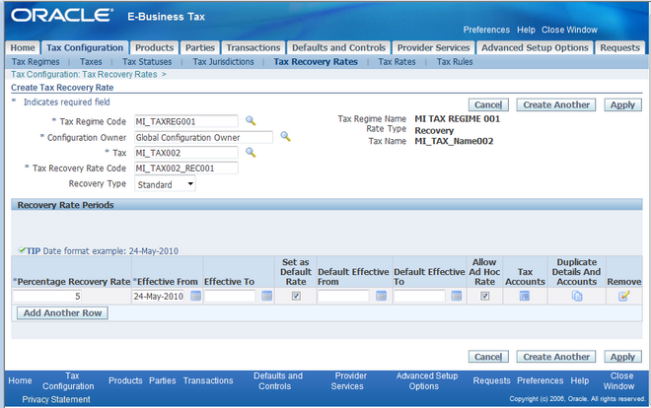Open Effective From calendar picker
The image size is (651, 408).
click(x=195, y=296)
